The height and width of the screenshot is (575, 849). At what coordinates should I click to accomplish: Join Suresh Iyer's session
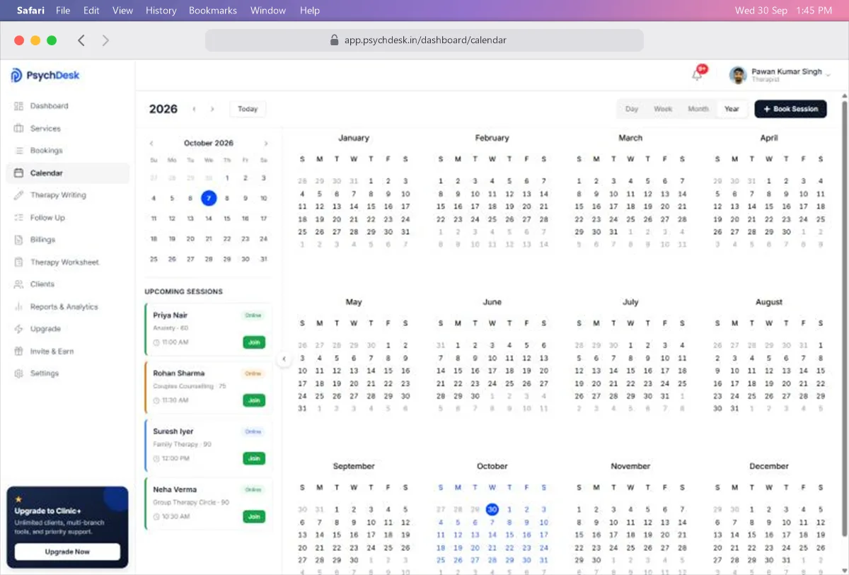[x=254, y=458]
